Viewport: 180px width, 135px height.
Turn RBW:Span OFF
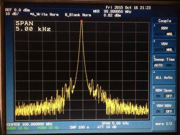click(x=169, y=96)
